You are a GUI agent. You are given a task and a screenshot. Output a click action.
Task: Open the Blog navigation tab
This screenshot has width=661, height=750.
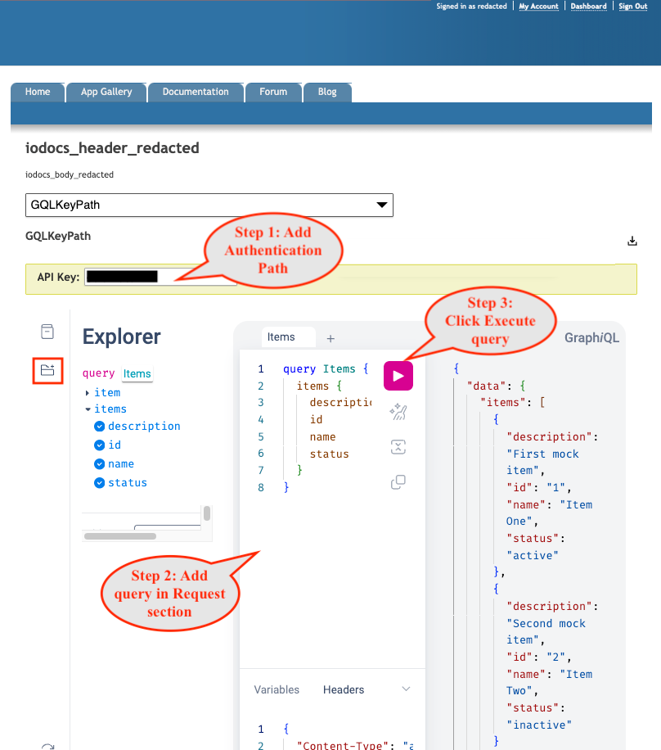click(327, 92)
